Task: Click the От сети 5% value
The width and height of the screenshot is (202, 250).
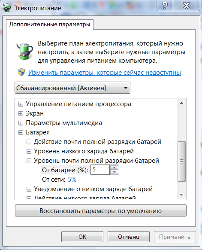Action: click(72, 180)
